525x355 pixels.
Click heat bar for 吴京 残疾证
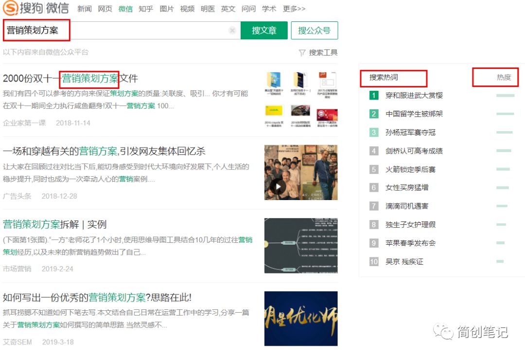(x=500, y=261)
